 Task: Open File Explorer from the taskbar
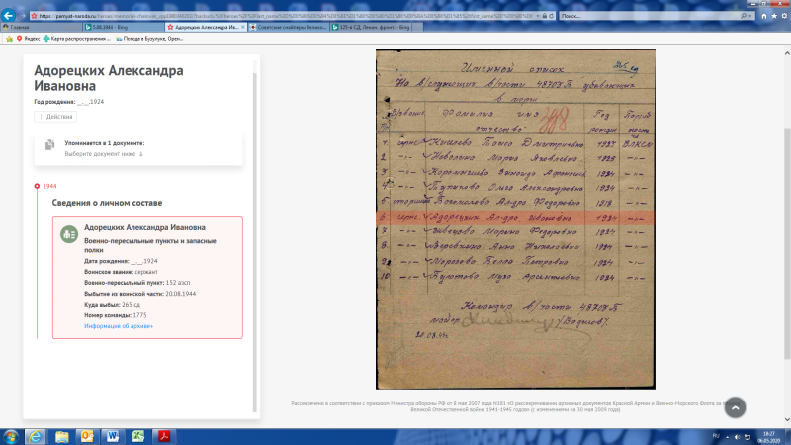61,436
